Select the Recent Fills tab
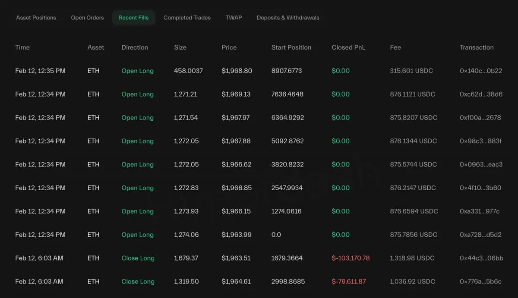The image size is (518, 298). coord(134,18)
